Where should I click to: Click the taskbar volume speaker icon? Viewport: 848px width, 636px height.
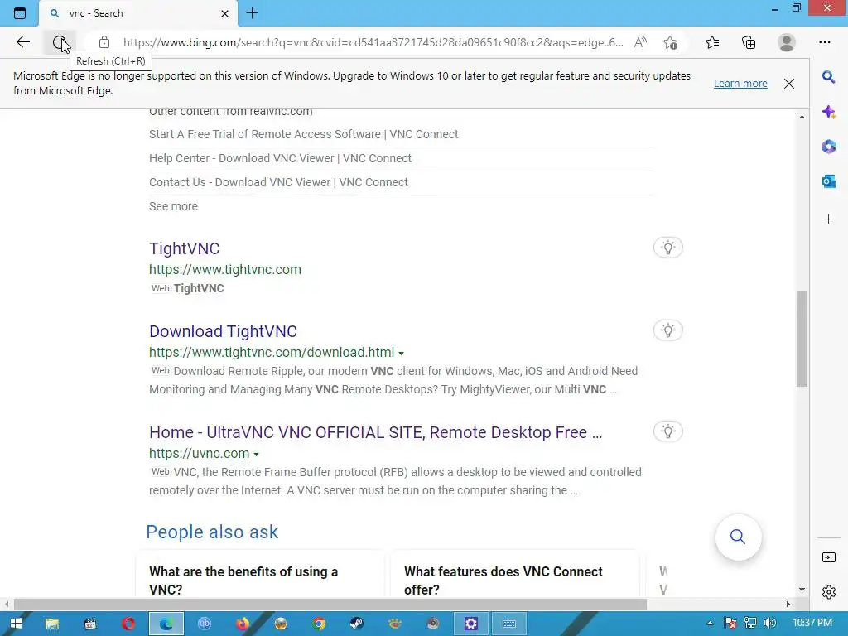(x=770, y=623)
